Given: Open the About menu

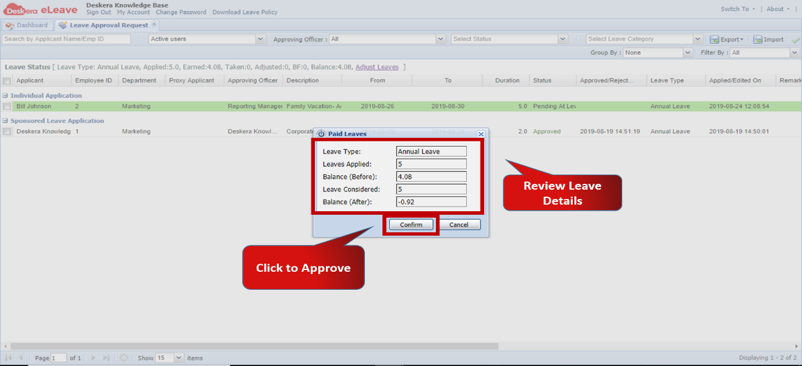Looking at the screenshot, I should pos(778,9).
